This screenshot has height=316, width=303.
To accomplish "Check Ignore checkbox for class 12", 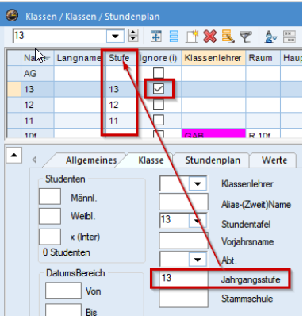I will (x=159, y=105).
